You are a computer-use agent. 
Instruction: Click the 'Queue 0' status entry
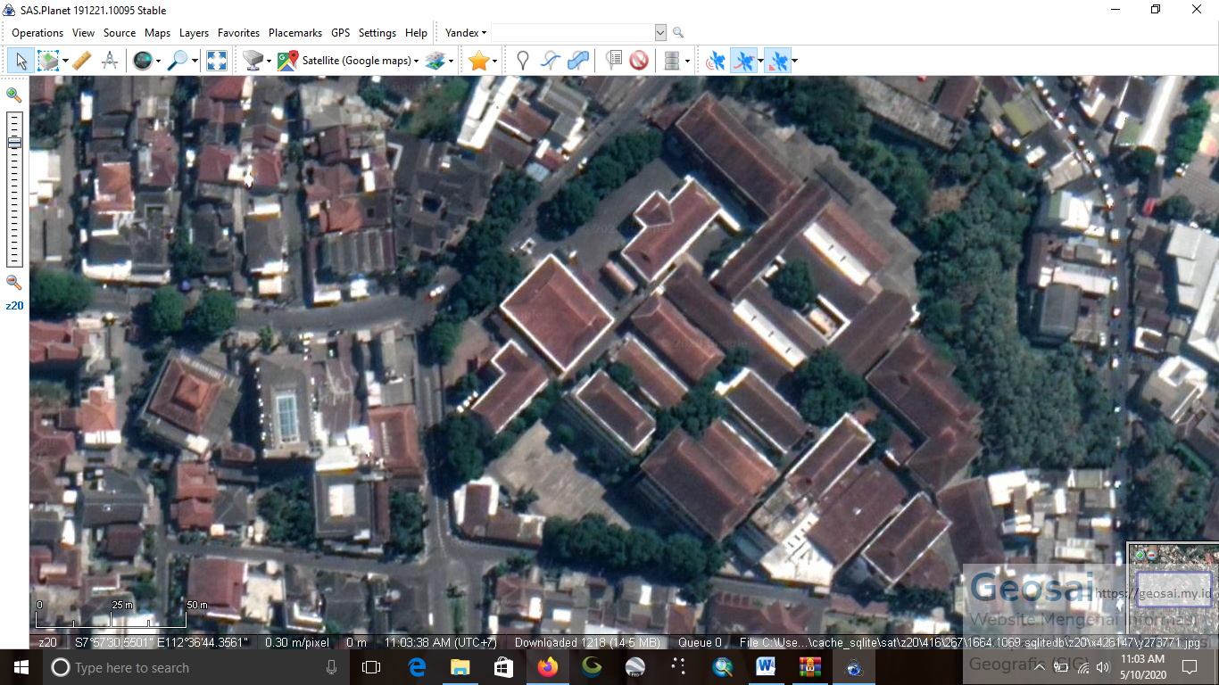point(701,642)
